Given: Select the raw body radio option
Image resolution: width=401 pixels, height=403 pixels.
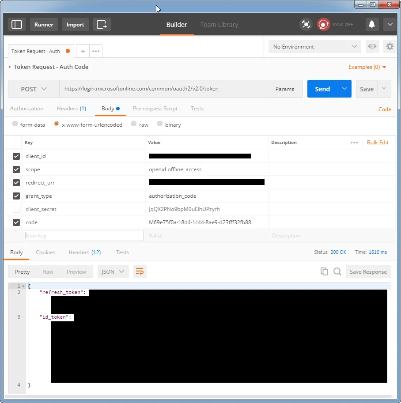Looking at the screenshot, I should tap(133, 124).
